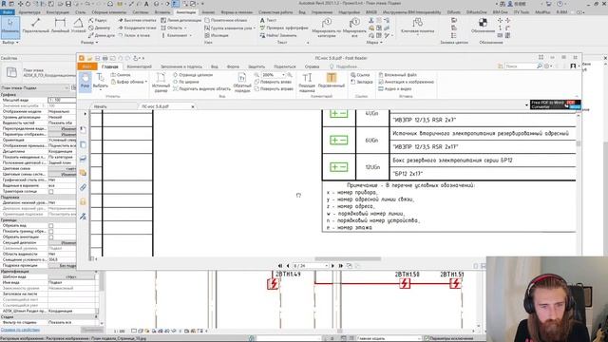This screenshot has width=608, height=342.
Task: Expand the Размер panel dropdown
Action: pyautogui.click(x=88, y=42)
